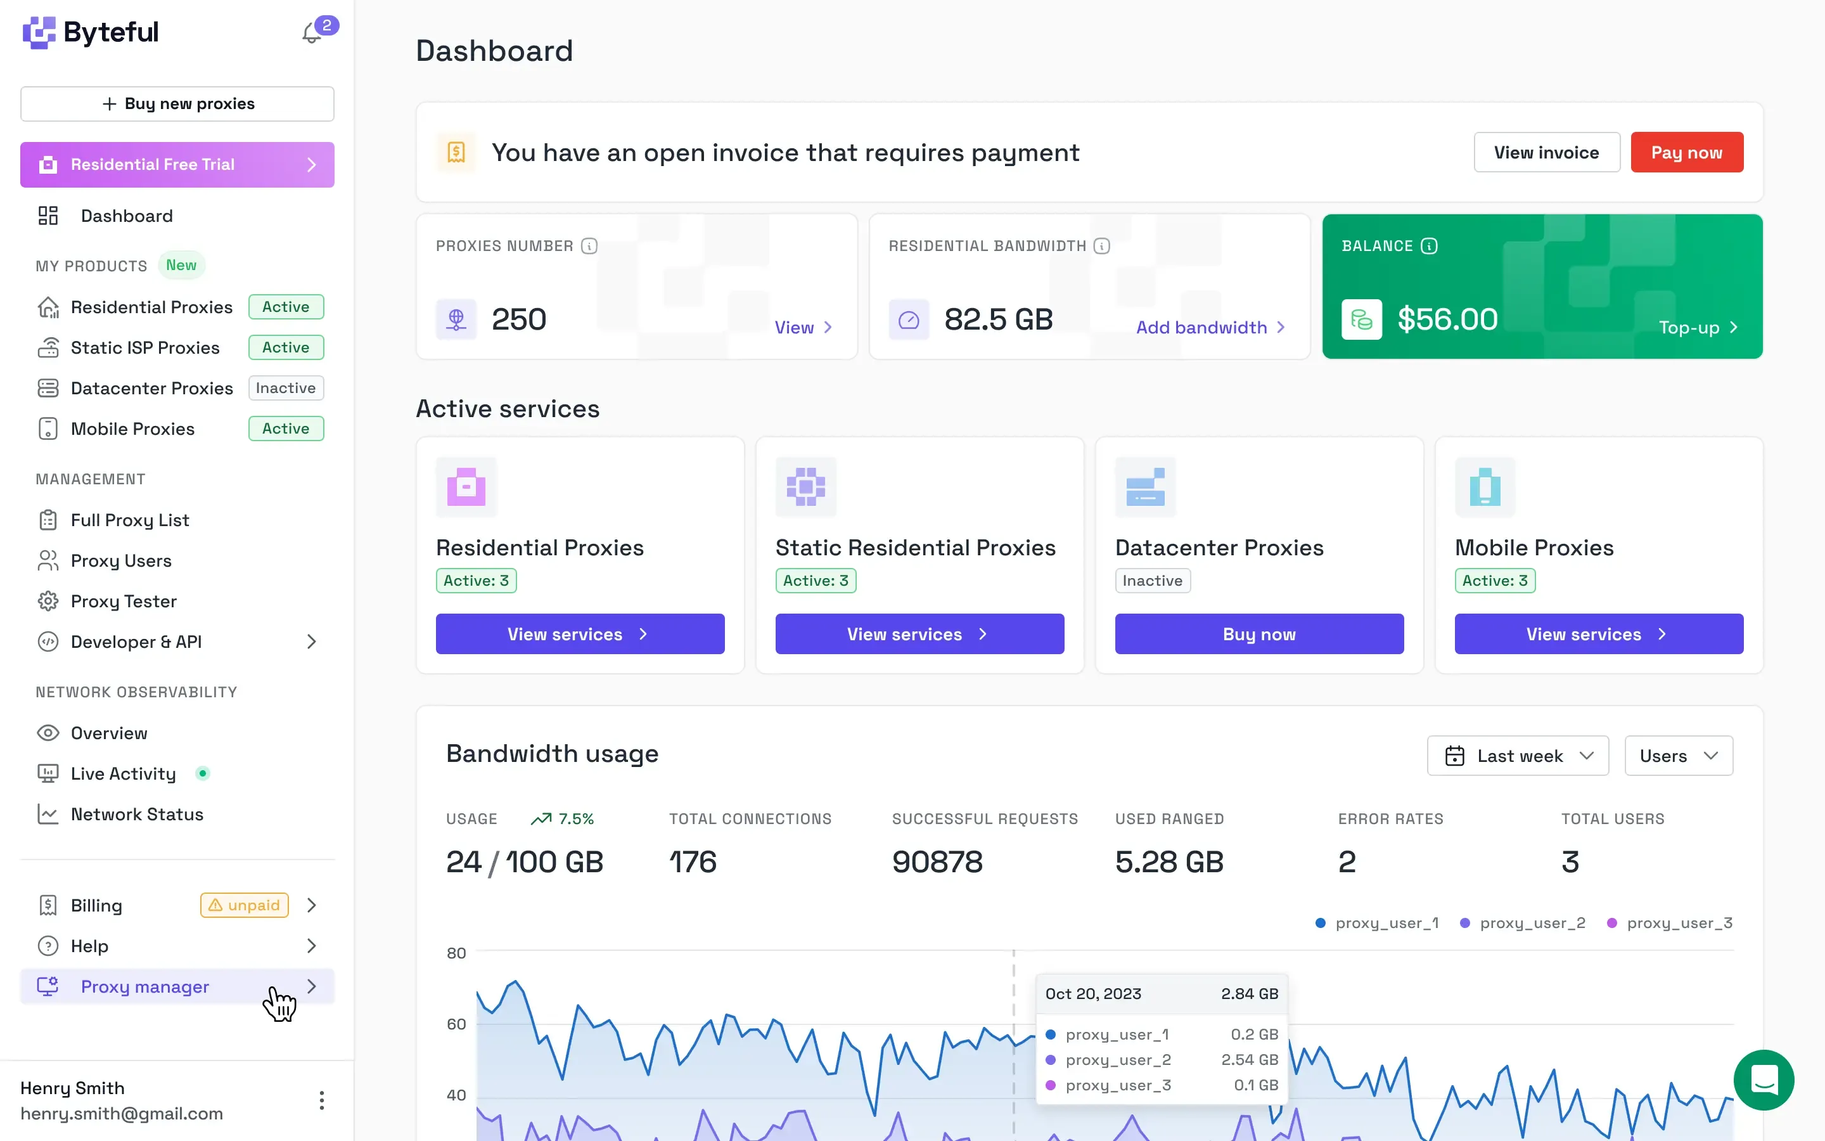
Task: Open account options for Henry Smith
Action: (x=321, y=1100)
